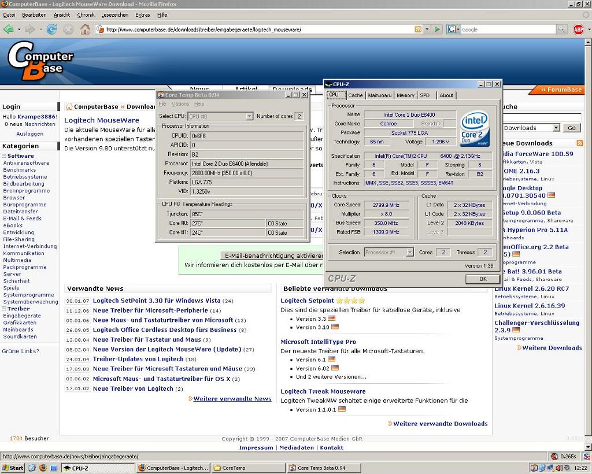The image size is (592, 474).
Task: Open the Chronik menu
Action: pyautogui.click(x=86, y=15)
